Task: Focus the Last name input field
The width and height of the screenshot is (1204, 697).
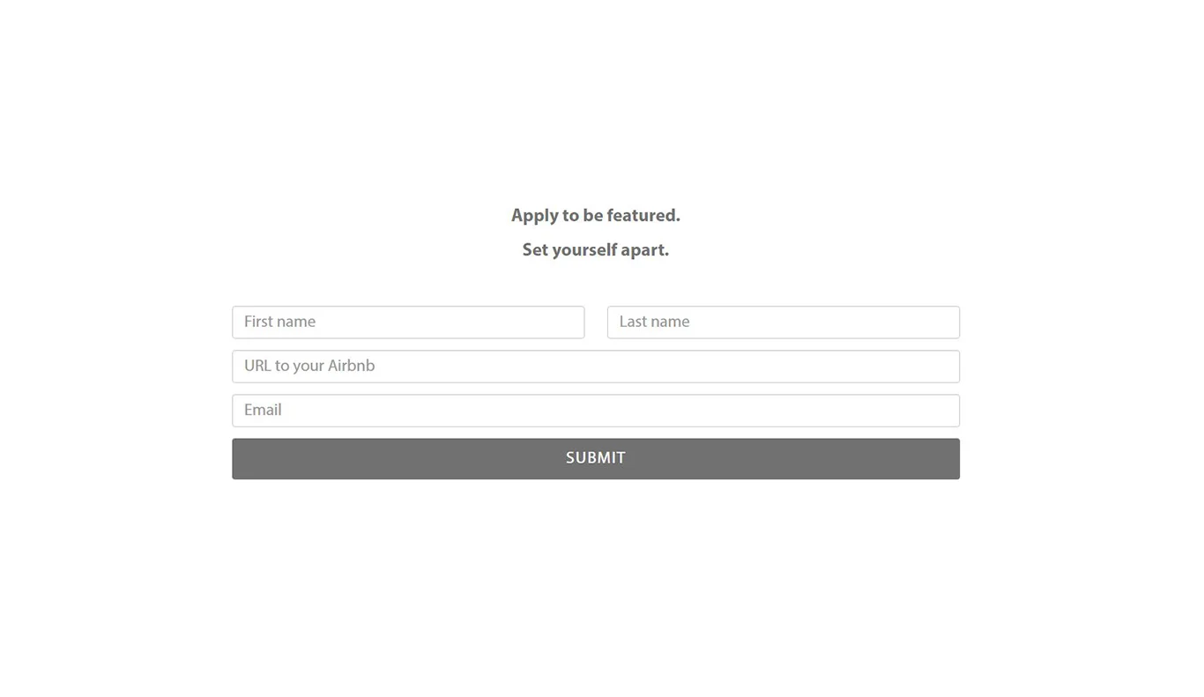Action: click(784, 323)
